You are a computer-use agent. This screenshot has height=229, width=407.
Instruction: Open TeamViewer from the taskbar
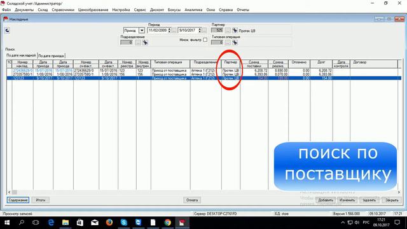click(139, 223)
